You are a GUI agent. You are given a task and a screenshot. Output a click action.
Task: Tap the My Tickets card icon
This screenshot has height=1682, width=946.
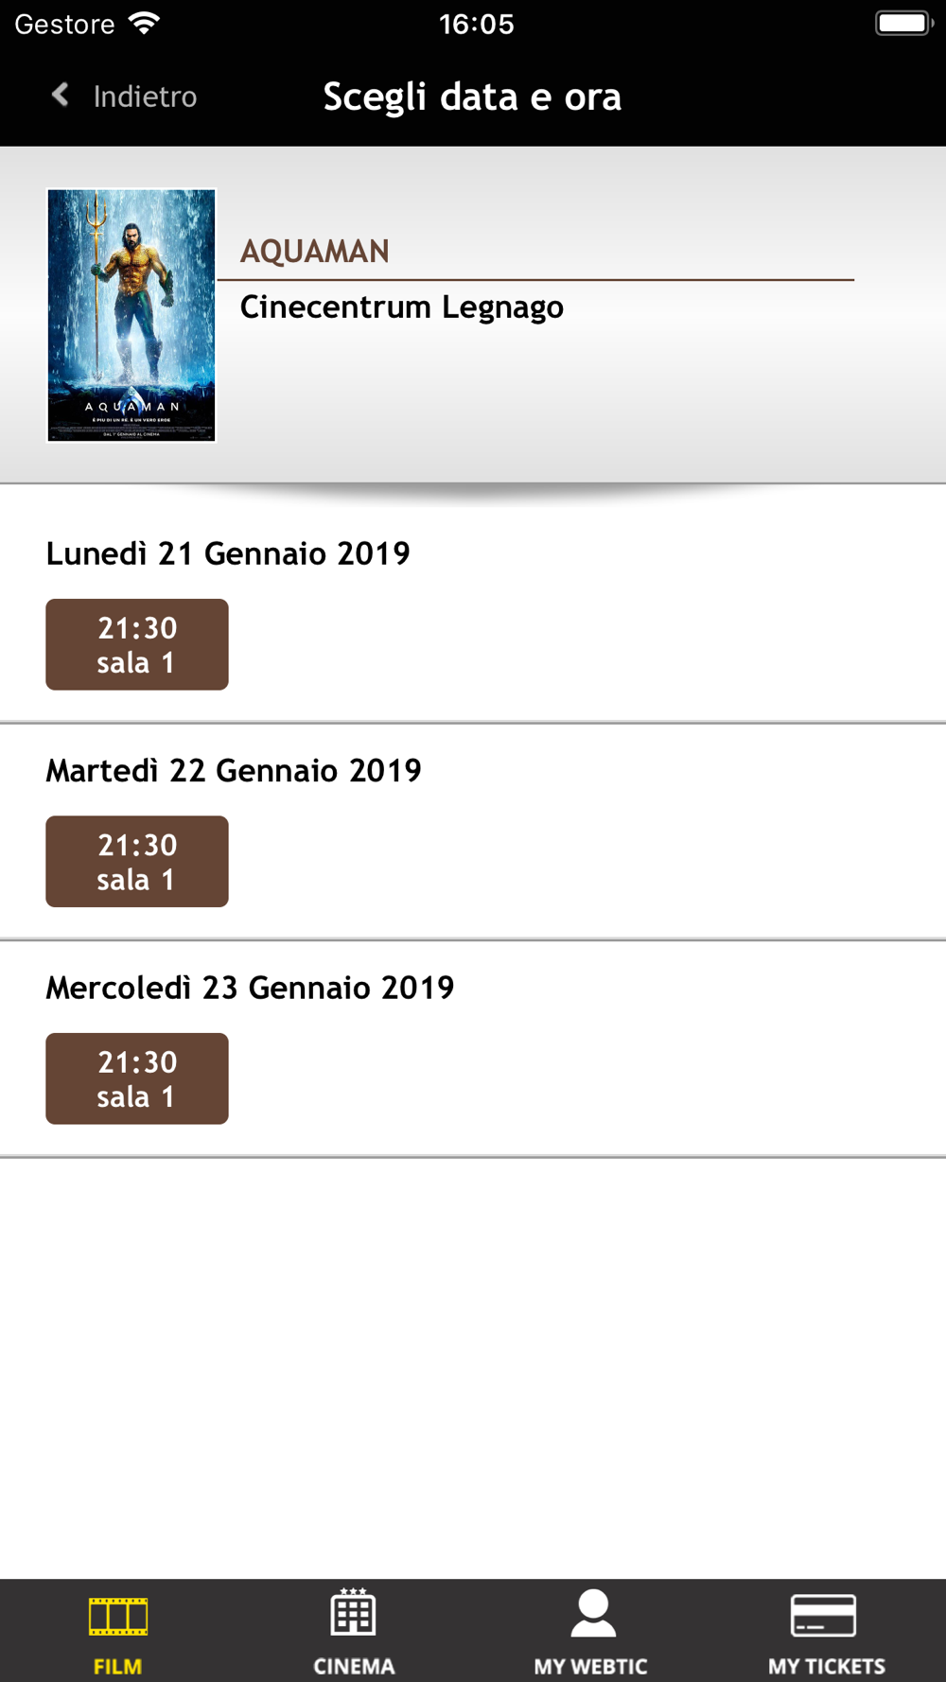pos(824,1615)
